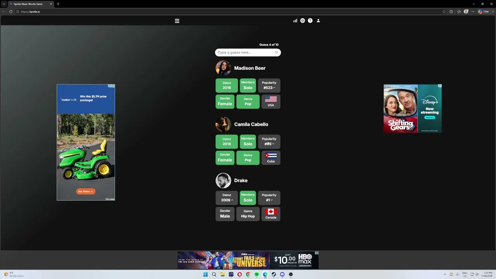Click the Camila Cabello artist name
The height and width of the screenshot is (279, 496).
pos(251,124)
